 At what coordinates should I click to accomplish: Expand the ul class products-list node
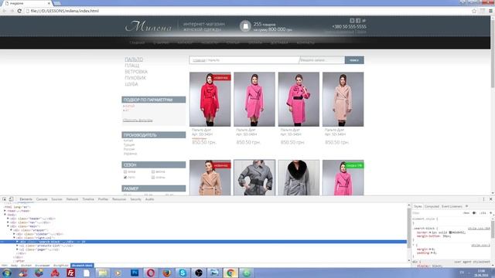click(x=17, y=246)
